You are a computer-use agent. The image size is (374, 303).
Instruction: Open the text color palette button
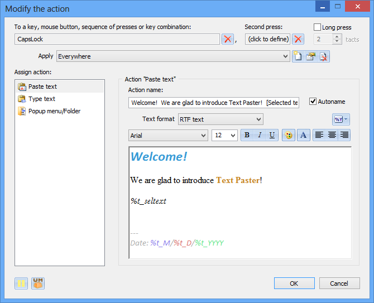[x=289, y=135]
